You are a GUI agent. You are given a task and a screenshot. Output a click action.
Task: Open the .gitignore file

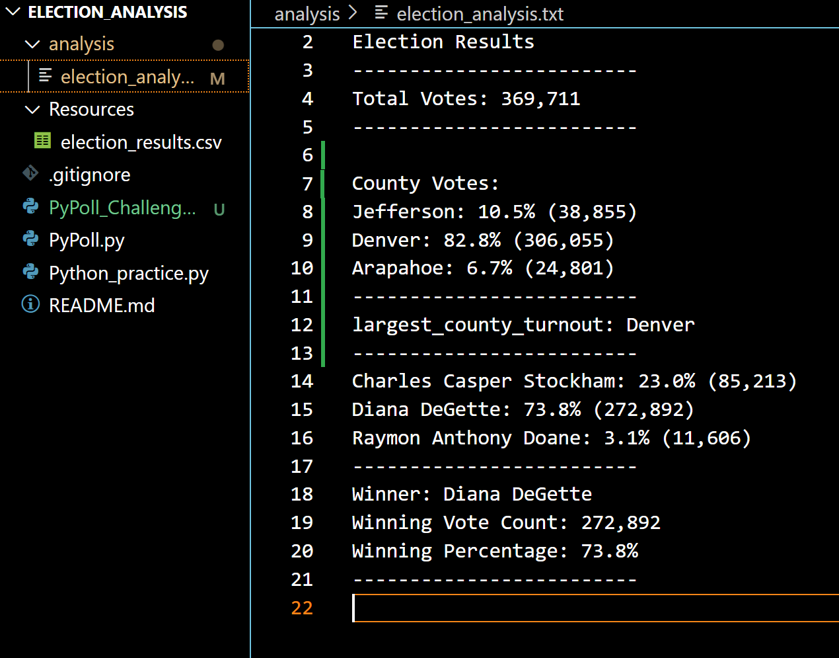click(90, 175)
